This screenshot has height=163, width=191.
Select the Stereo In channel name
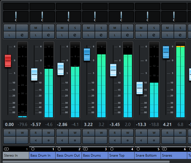[16, 155]
